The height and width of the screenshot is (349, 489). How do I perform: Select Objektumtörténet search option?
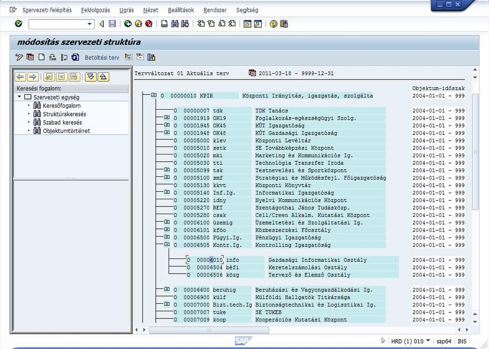click(x=66, y=131)
